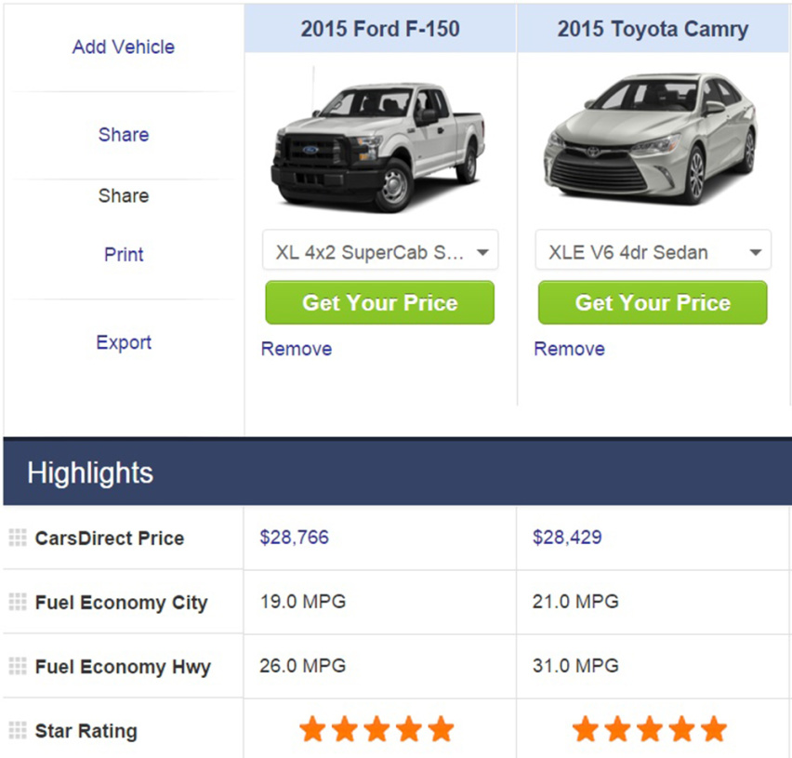Open the Ford F-150 trim dropdown

(x=380, y=252)
